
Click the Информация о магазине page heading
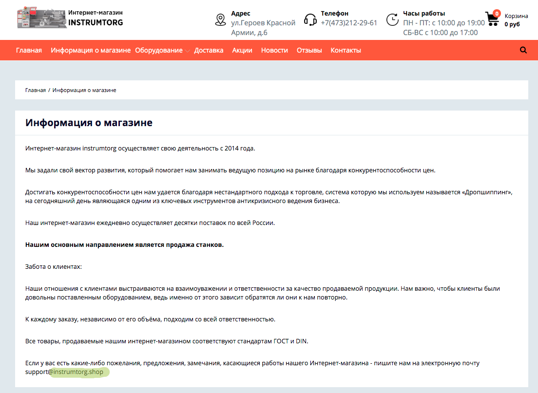[x=89, y=122]
